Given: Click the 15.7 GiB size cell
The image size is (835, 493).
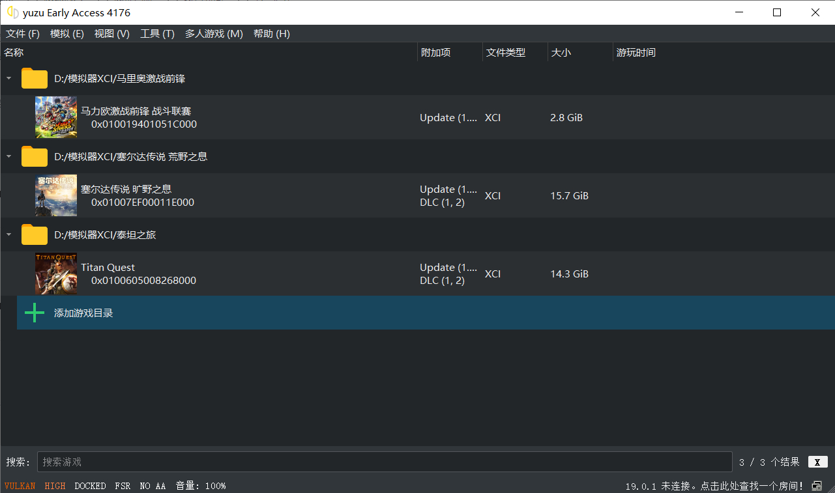Looking at the screenshot, I should [570, 196].
